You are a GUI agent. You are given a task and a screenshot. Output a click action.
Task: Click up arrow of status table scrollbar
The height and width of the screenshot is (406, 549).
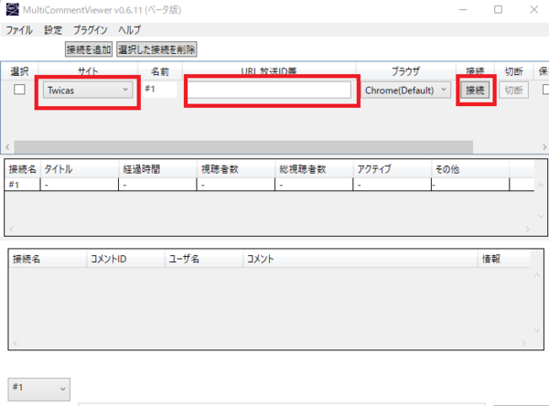(x=541, y=185)
